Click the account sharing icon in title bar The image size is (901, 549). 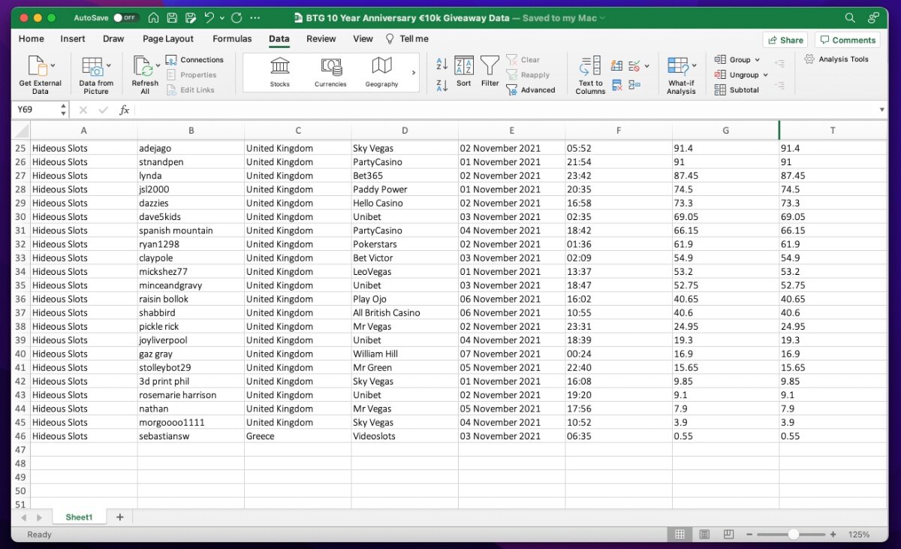[873, 17]
